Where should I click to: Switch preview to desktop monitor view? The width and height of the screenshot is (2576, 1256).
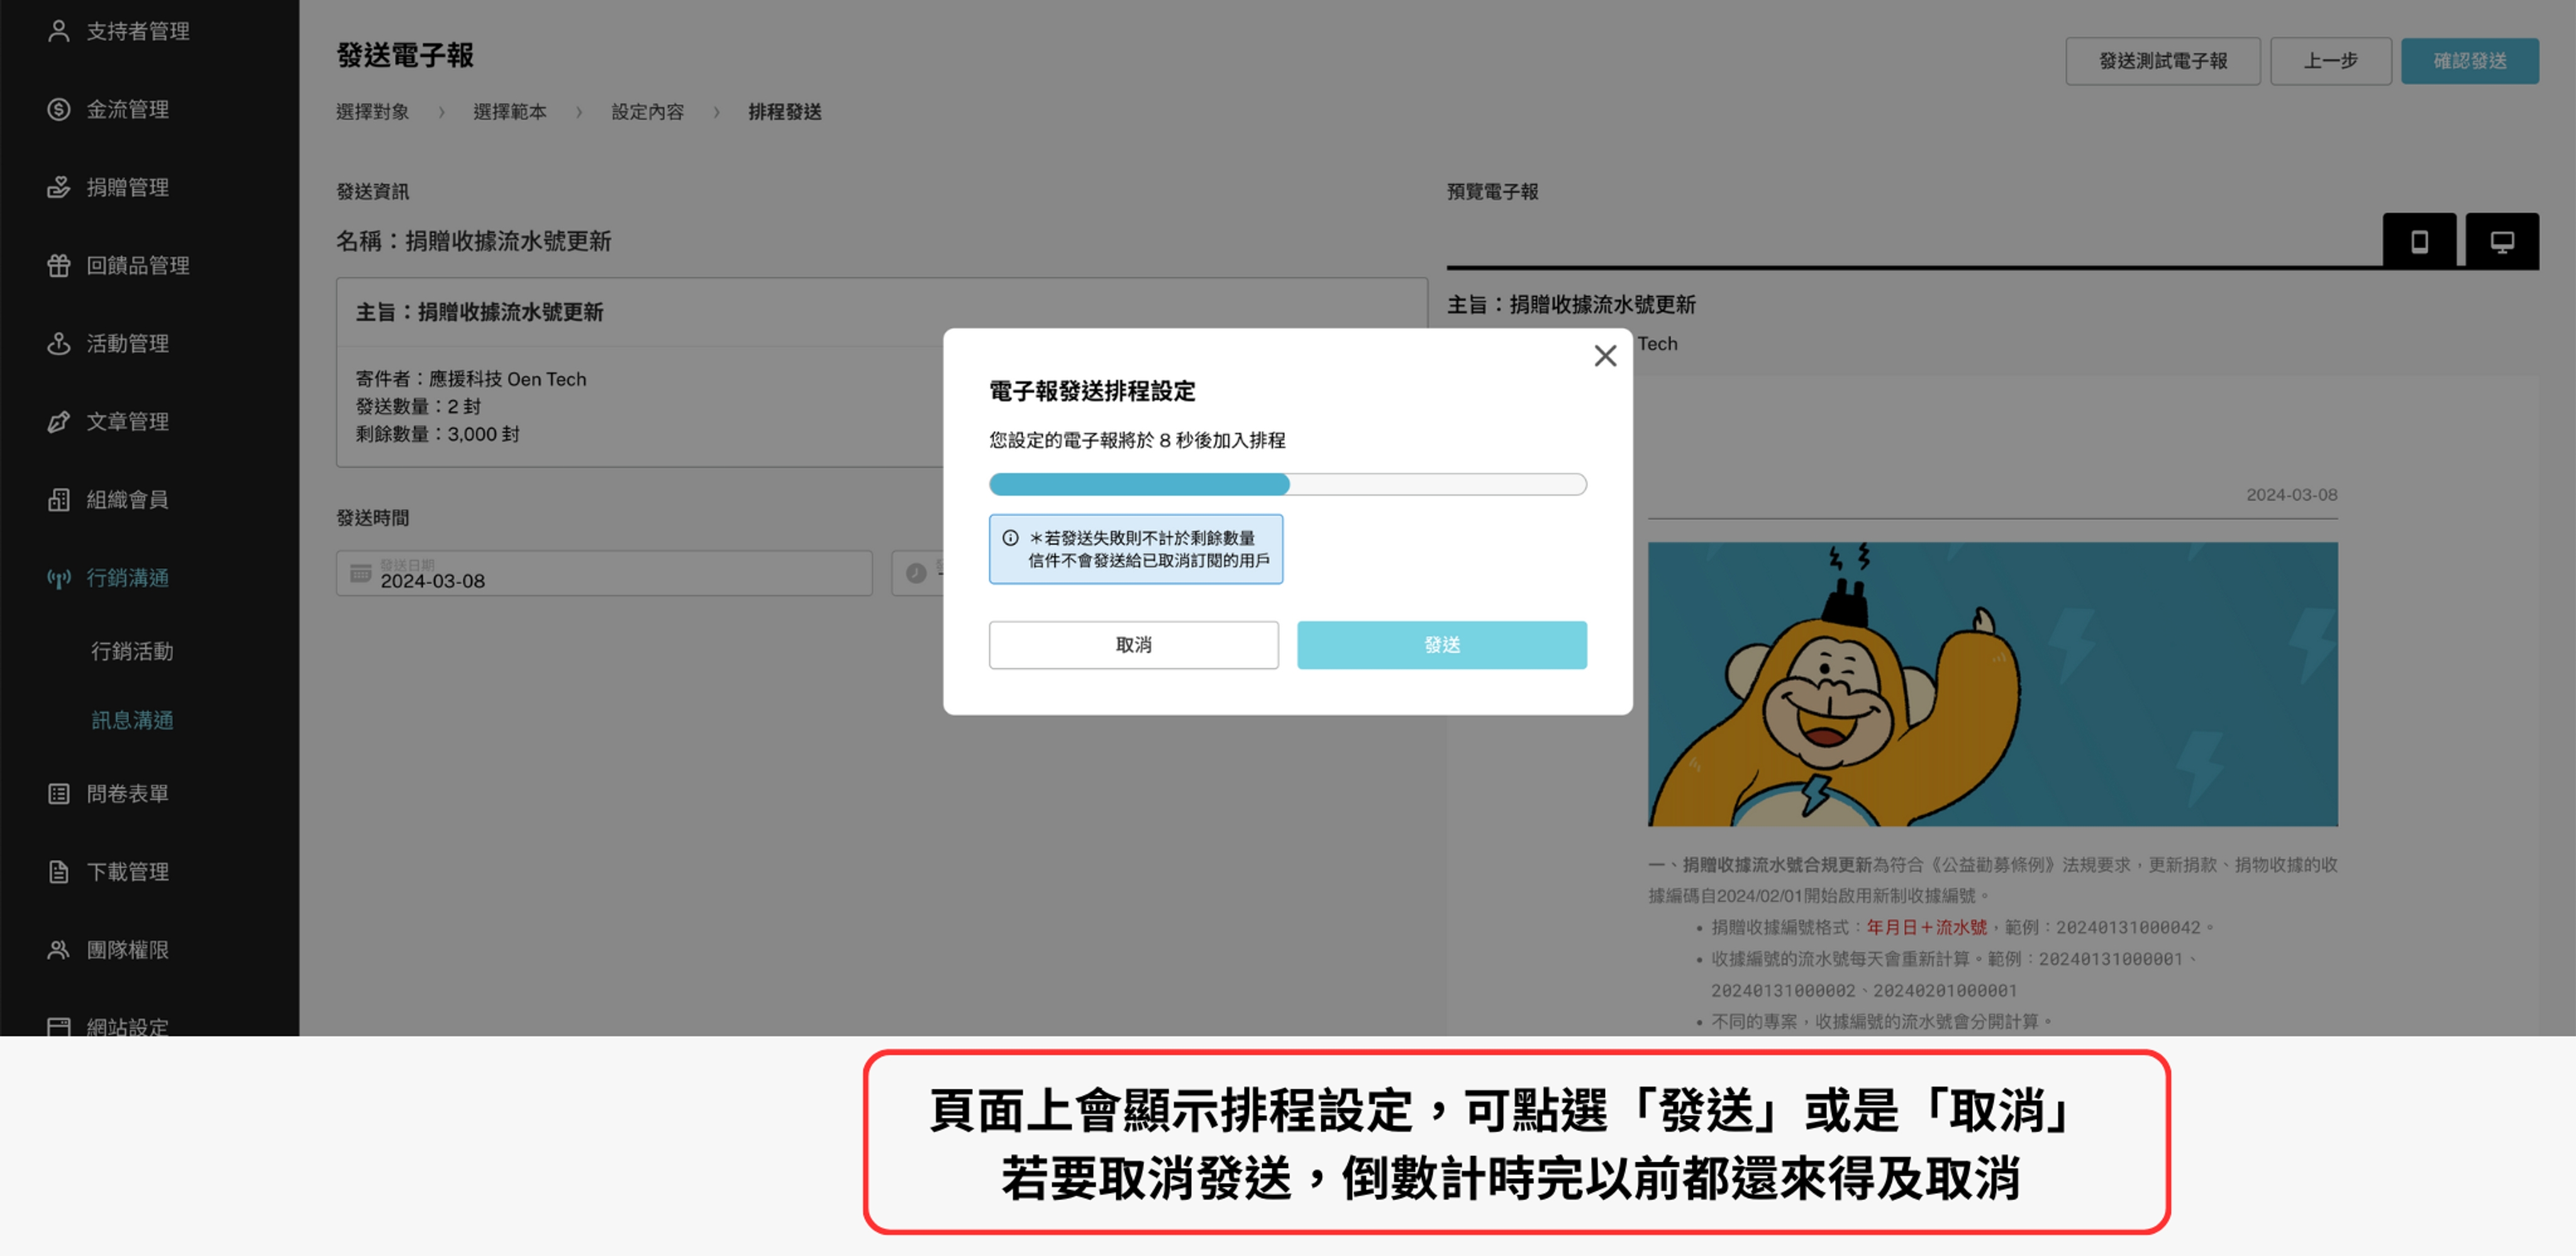coord(2501,241)
